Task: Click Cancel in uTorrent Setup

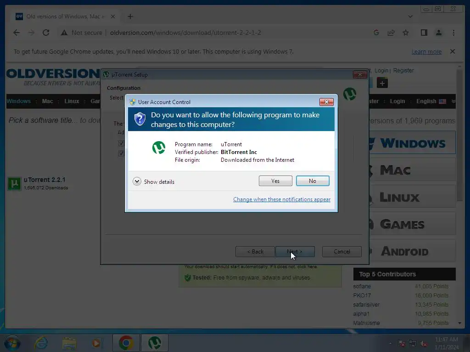Action: (x=341, y=252)
